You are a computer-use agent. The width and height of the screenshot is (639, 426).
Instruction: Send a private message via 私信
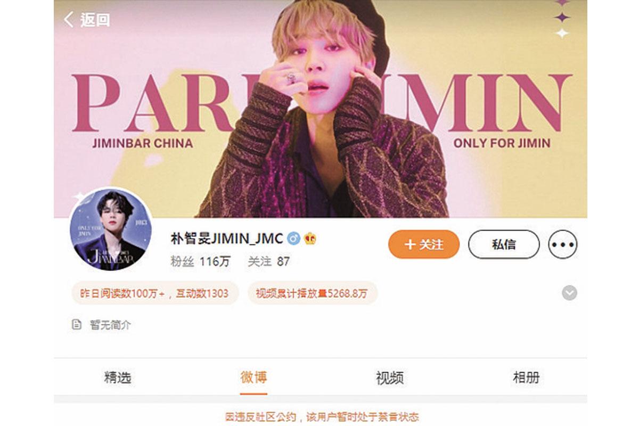(x=504, y=244)
